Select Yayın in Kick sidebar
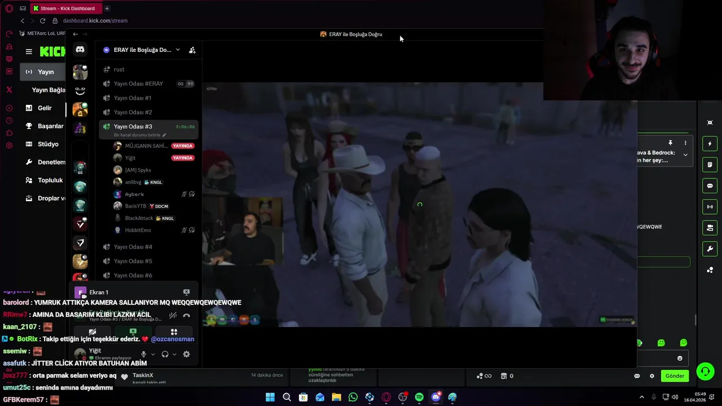722x406 pixels. click(42, 72)
